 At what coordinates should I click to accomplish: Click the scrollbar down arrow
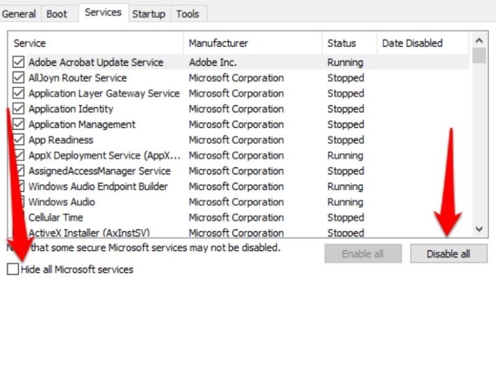pyautogui.click(x=478, y=229)
